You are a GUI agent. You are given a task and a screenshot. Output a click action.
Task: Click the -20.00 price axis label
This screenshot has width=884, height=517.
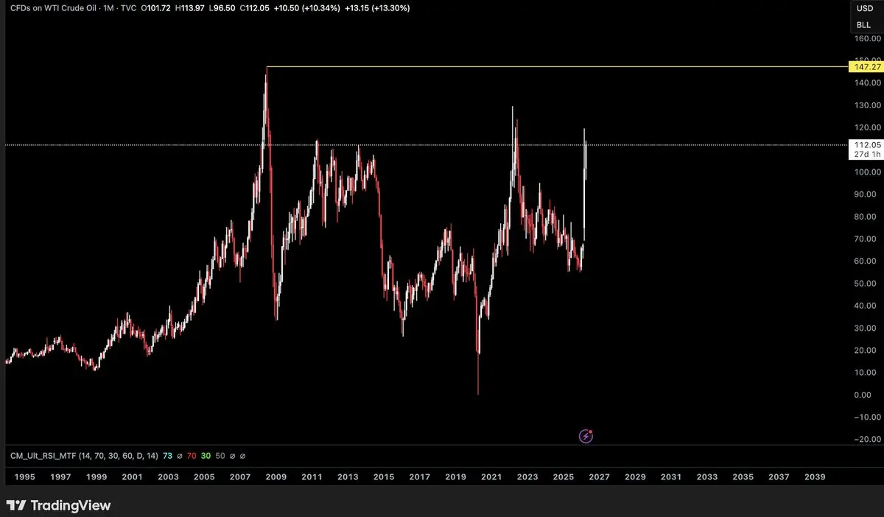coord(867,439)
